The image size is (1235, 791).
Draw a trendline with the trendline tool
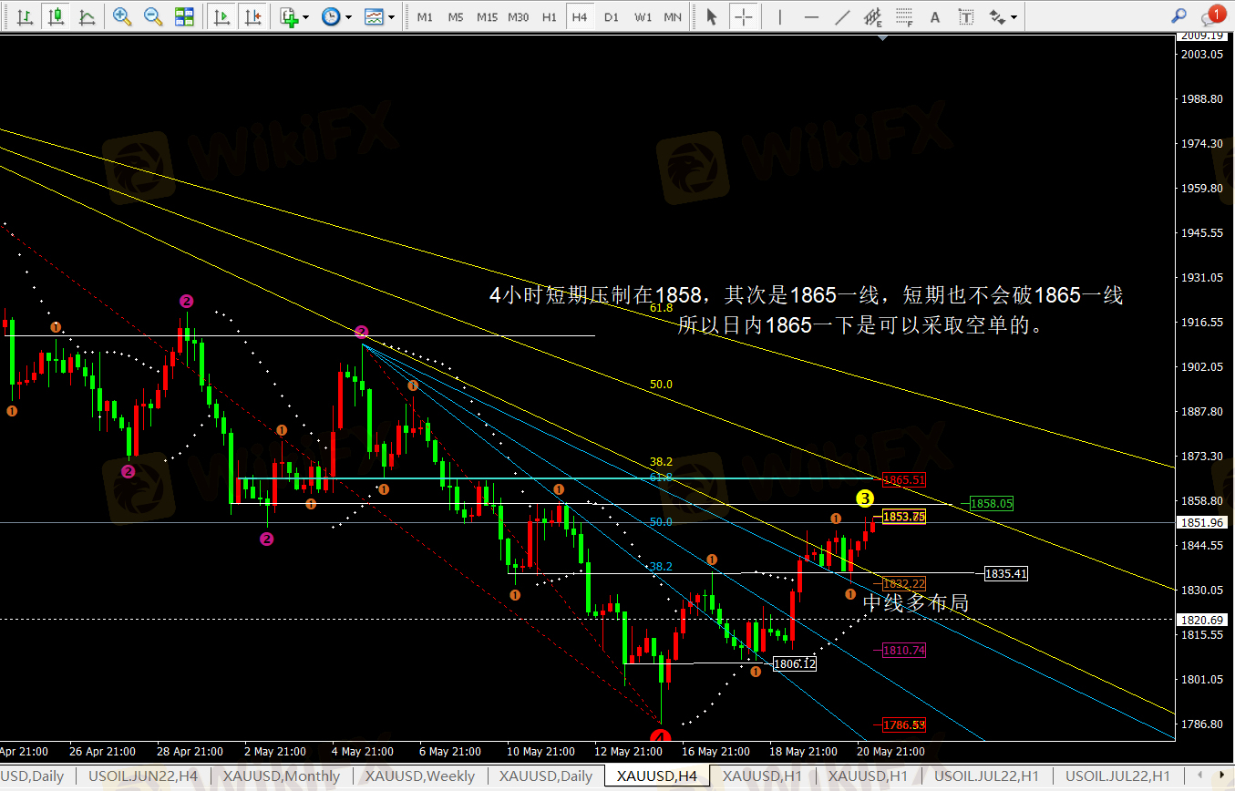pos(843,16)
